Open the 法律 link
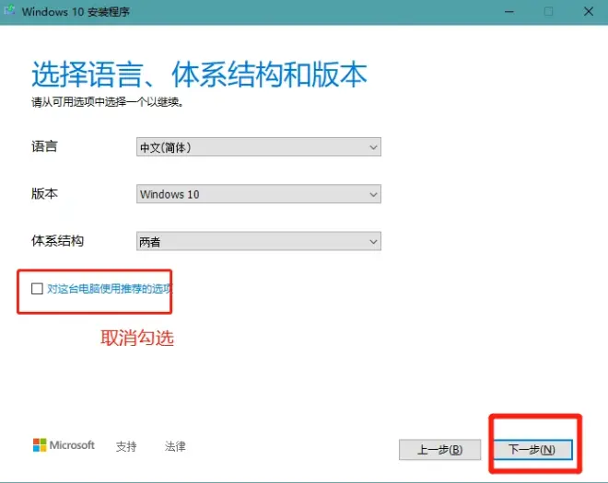This screenshot has height=483, width=608. click(x=175, y=446)
